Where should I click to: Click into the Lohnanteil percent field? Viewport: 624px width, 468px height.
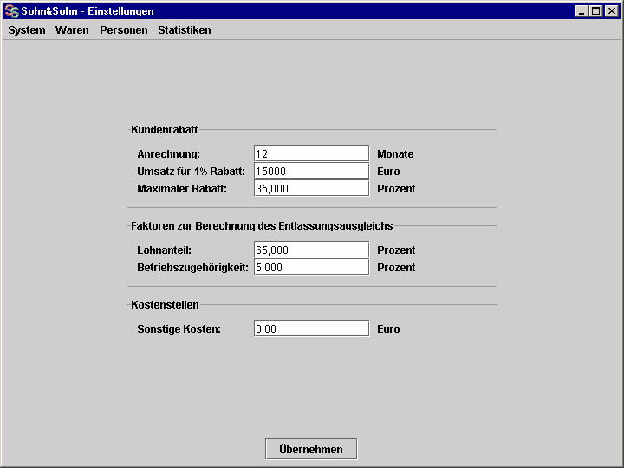pyautogui.click(x=312, y=250)
